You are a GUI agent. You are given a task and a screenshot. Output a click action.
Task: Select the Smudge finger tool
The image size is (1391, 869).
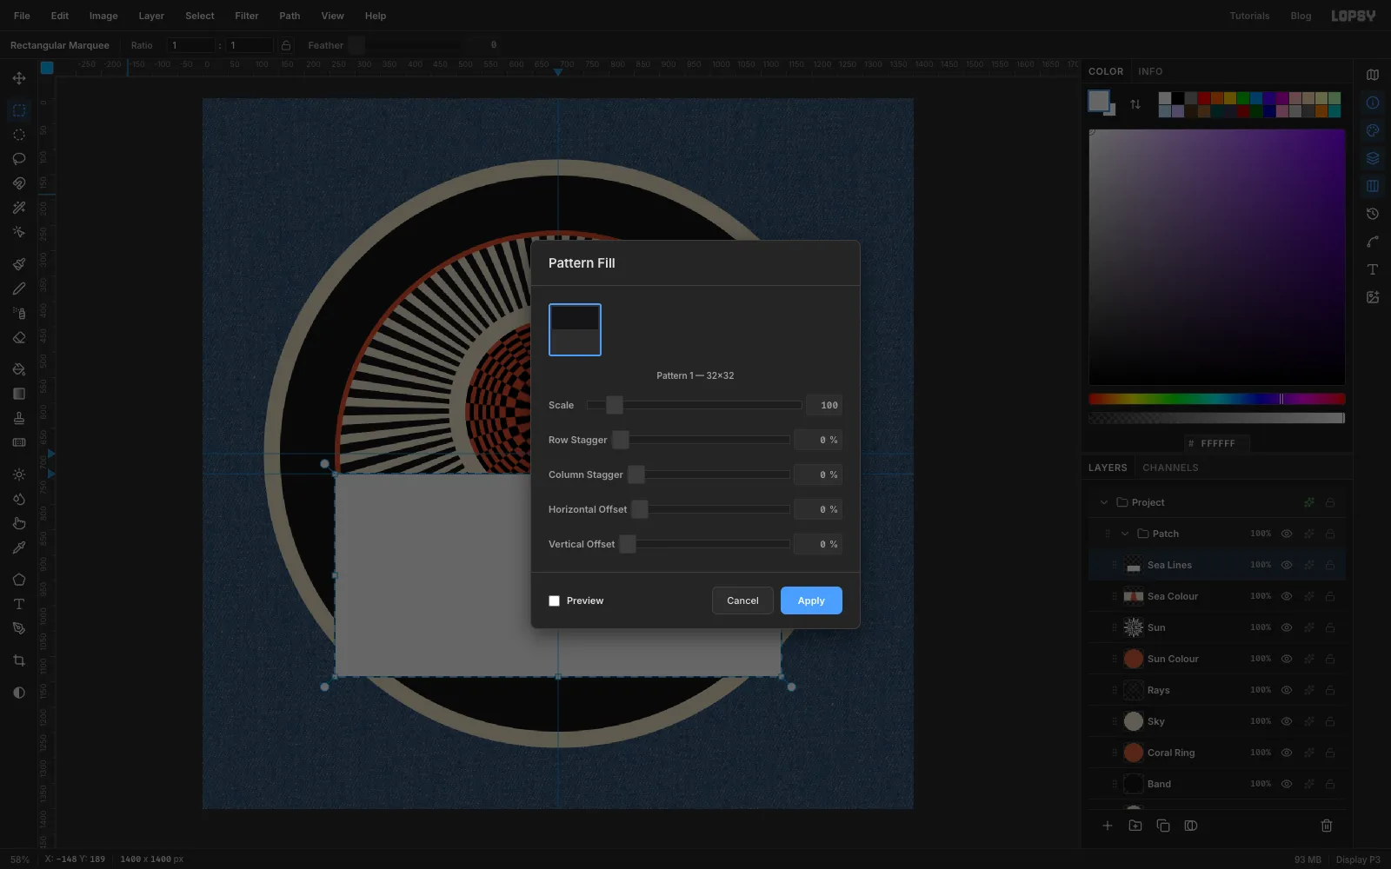19,523
